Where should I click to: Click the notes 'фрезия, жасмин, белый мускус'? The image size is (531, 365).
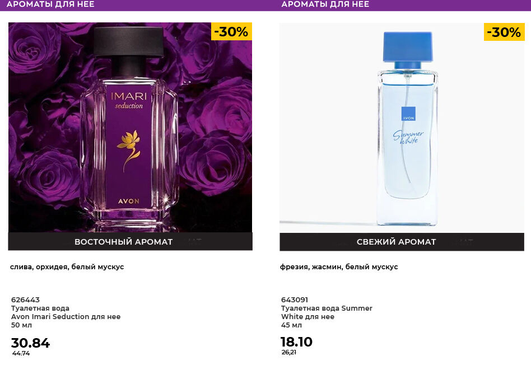tap(339, 267)
